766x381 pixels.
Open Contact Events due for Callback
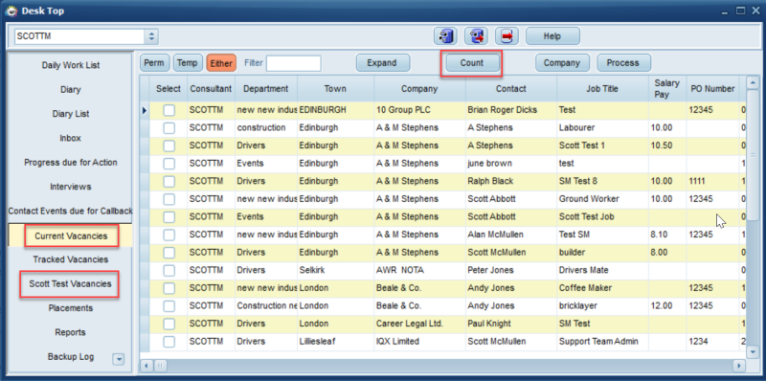pos(70,211)
